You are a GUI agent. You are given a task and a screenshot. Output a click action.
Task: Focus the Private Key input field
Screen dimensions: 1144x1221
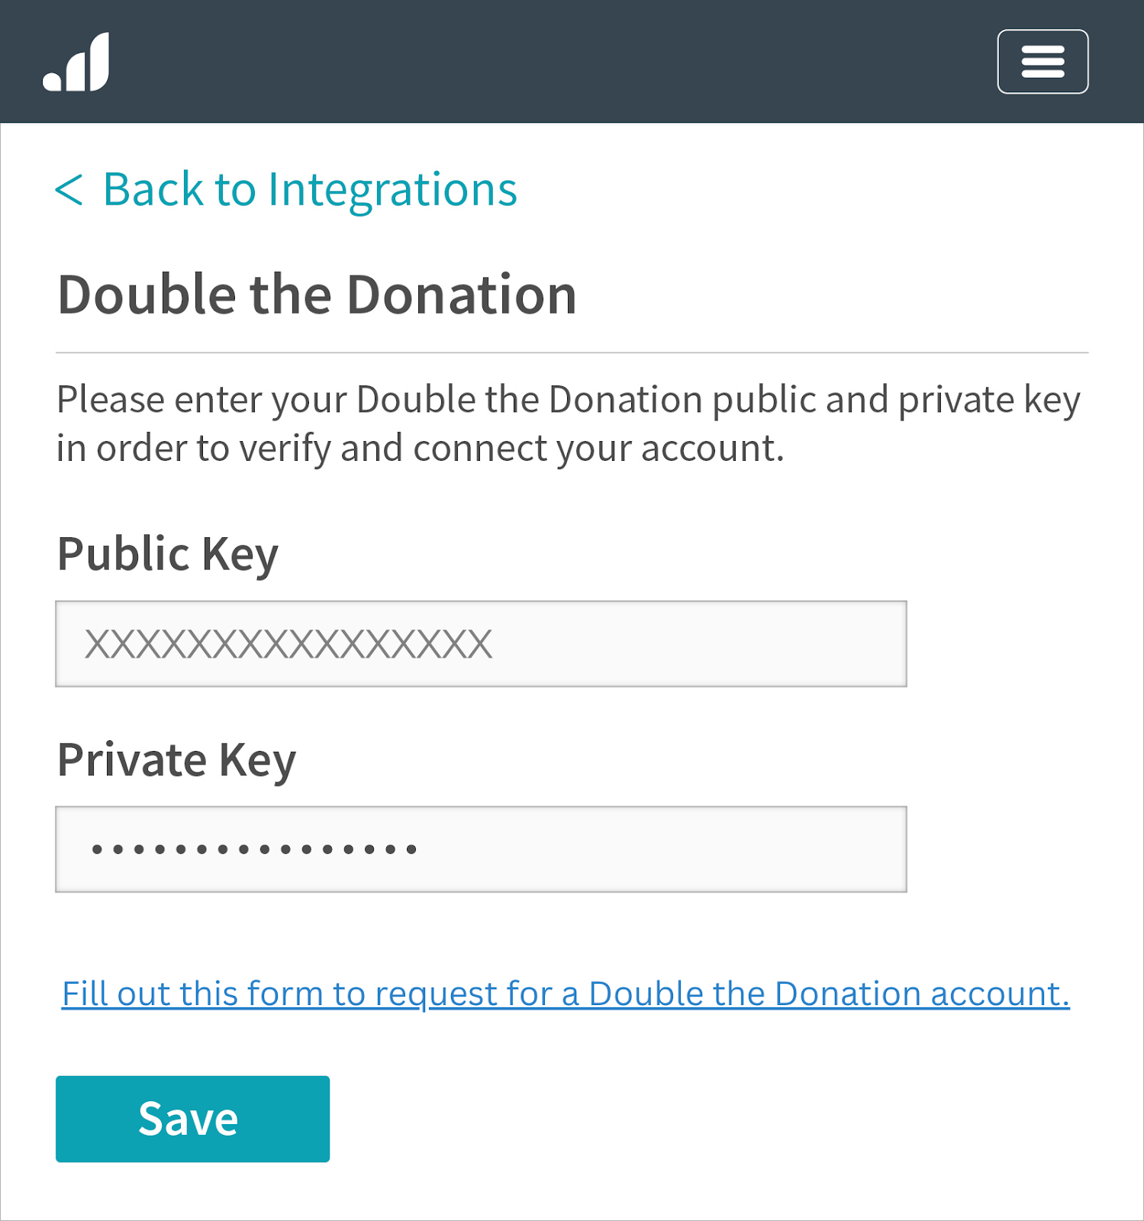pyautogui.click(x=480, y=849)
